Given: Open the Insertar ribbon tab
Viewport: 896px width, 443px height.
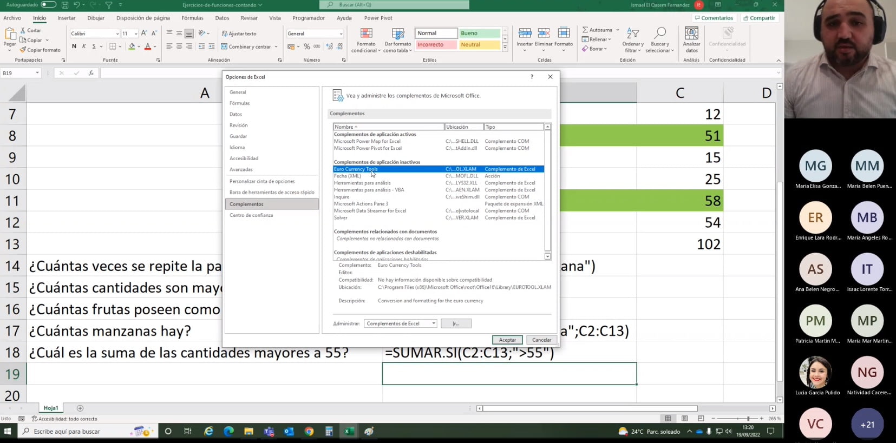Looking at the screenshot, I should (67, 18).
